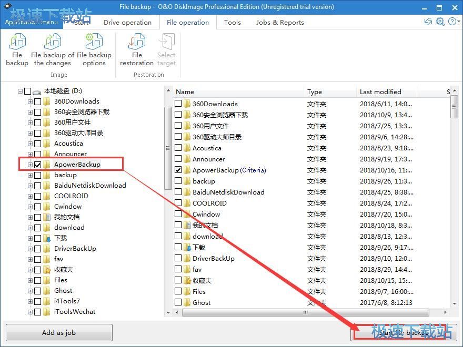463x347 pixels.
Task: Click the Start file backup button
Action: (x=404, y=332)
